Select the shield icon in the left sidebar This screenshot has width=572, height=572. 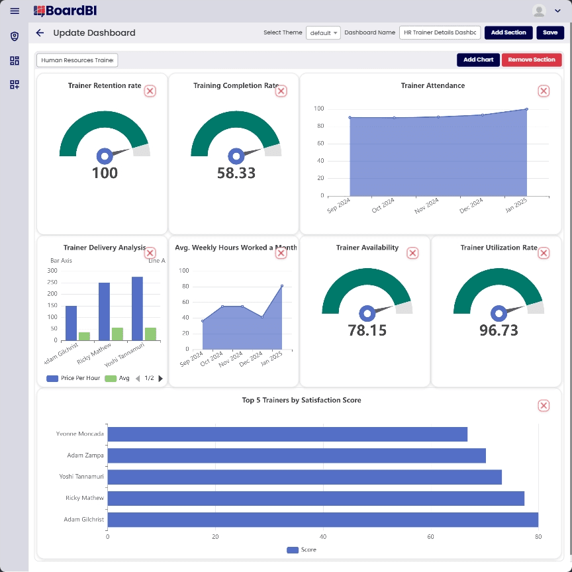tap(15, 36)
